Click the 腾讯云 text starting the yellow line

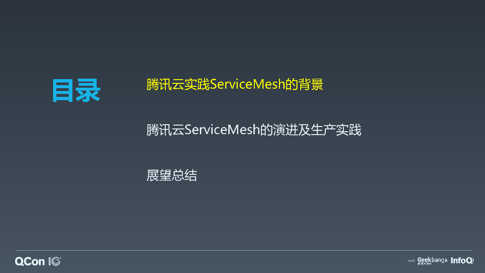tap(165, 84)
